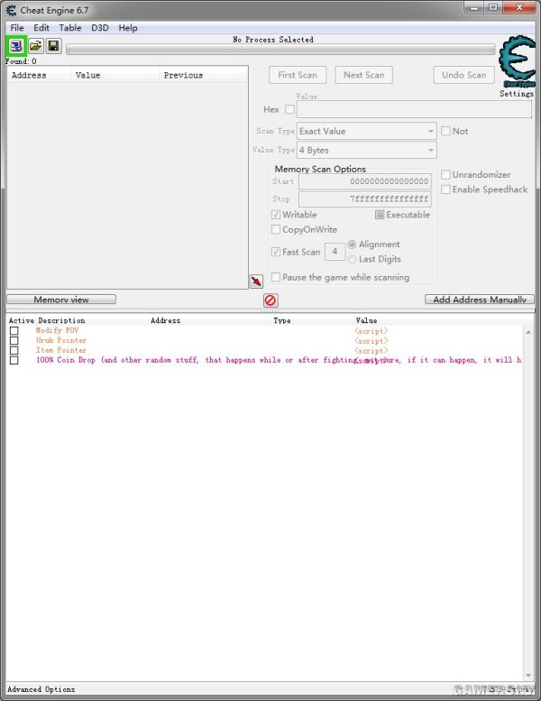Open the D3D menu
Viewport: 541px width, 701px height.
[100, 28]
